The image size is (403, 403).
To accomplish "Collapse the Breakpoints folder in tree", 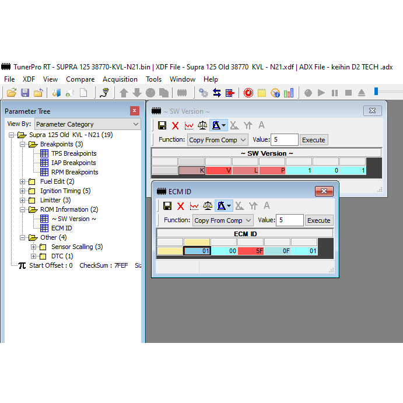I will [x=23, y=144].
